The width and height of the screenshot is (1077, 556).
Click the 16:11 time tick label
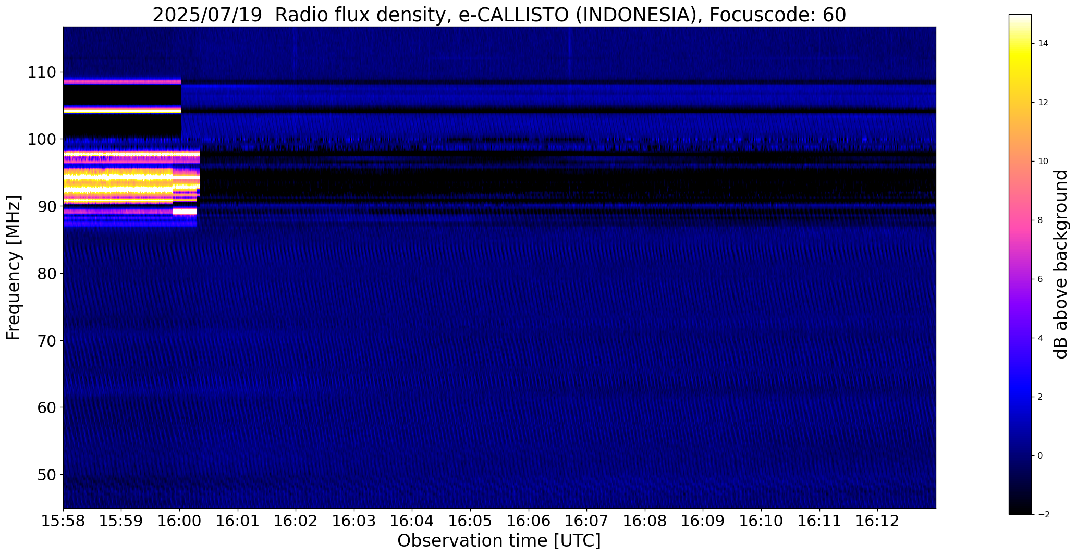[x=820, y=521]
